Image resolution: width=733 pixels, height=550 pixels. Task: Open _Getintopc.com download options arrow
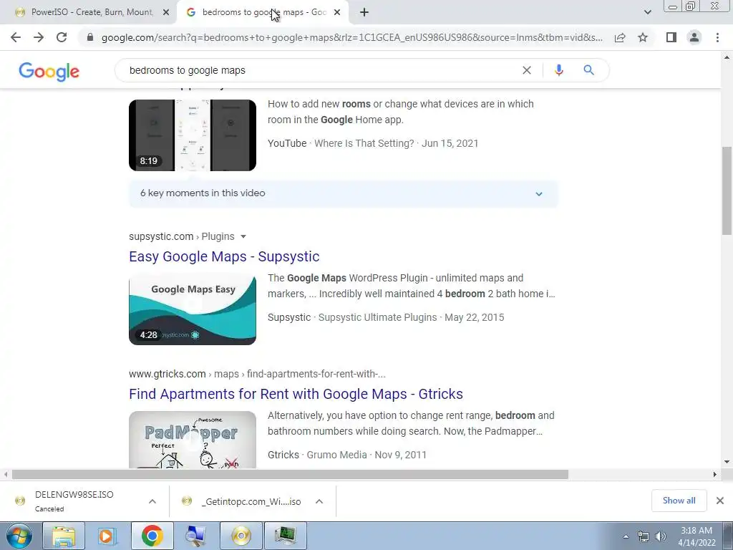[319, 501]
